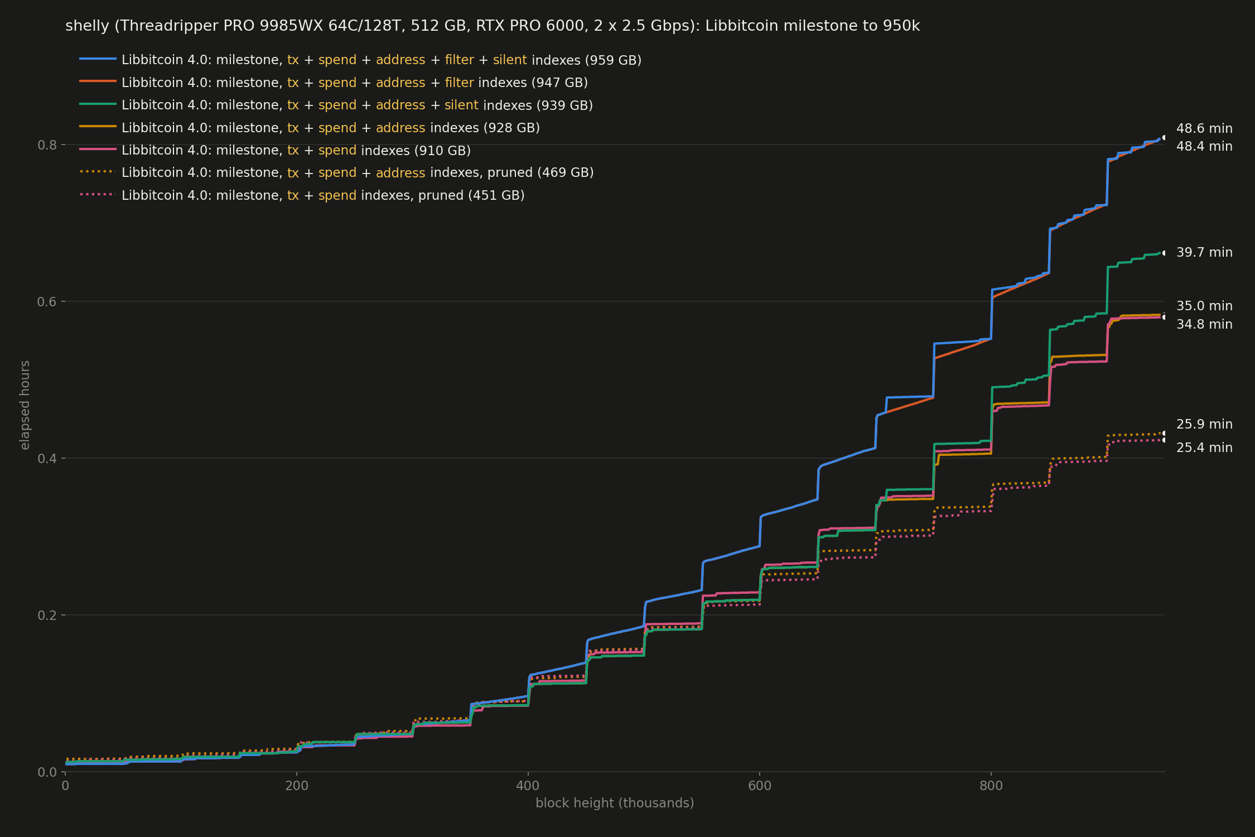Click the 48.6 min end label
The image size is (1255, 837).
click(1204, 128)
